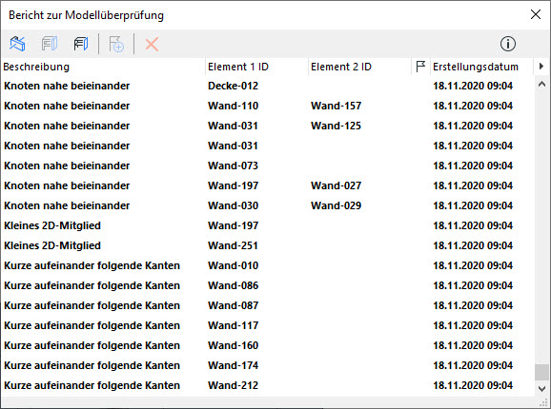Click the Erstellungsdatum column header
The width and height of the screenshot is (551, 409).
[481, 67]
